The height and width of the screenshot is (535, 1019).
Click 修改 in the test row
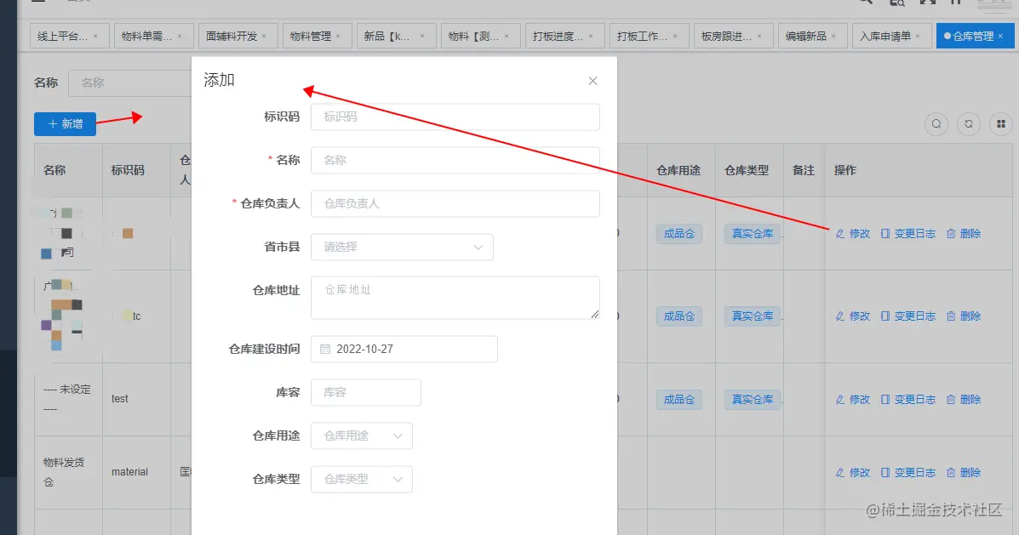click(x=853, y=399)
